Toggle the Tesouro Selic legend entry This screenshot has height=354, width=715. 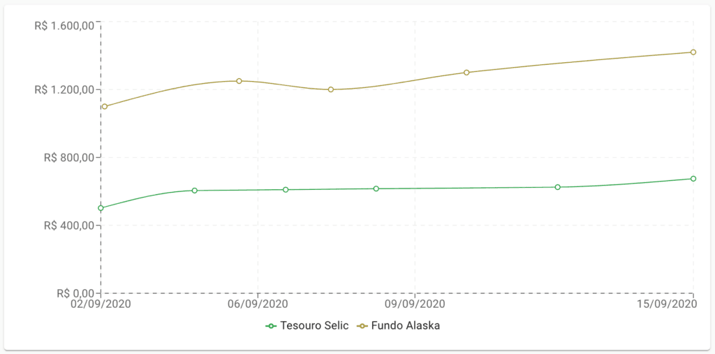click(x=307, y=325)
